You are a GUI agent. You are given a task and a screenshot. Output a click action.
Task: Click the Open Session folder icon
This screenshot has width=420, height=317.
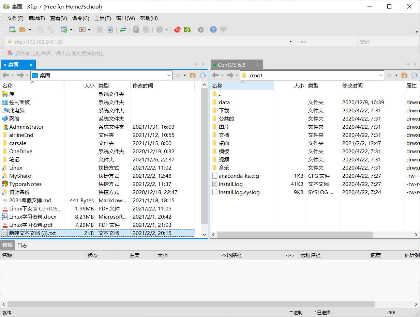[x=22, y=30]
